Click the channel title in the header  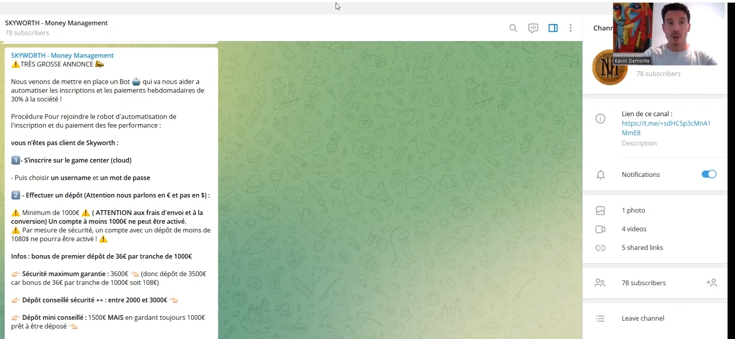[x=56, y=23]
